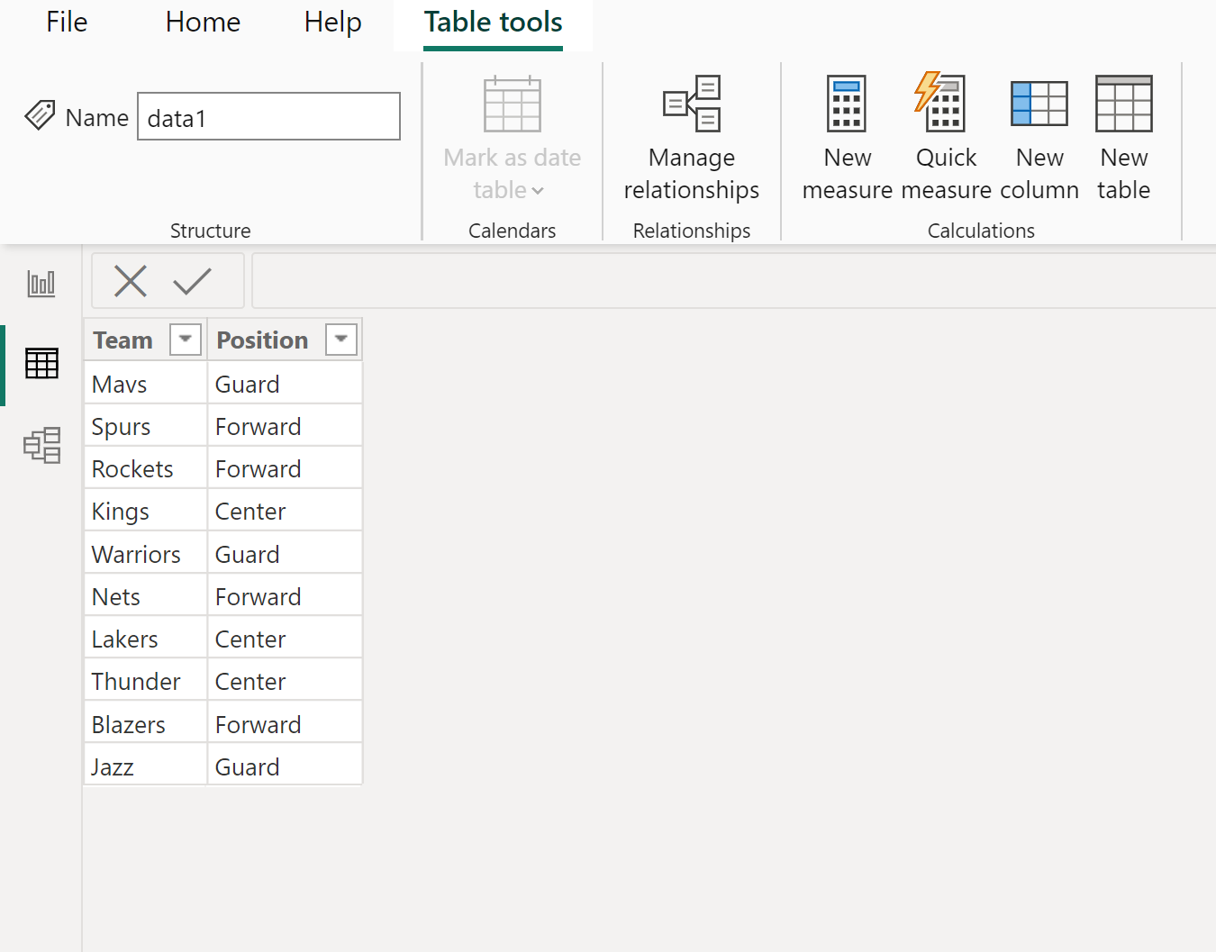Expand the Team column filter dropdown
This screenshot has height=952, width=1216.
pos(186,340)
